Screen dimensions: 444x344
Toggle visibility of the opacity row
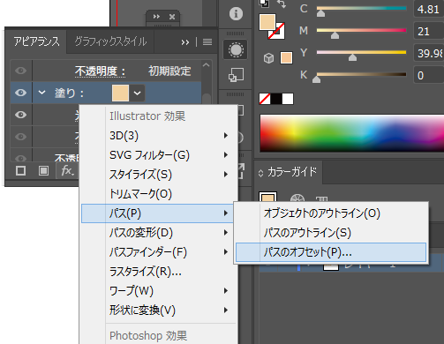tap(20, 71)
